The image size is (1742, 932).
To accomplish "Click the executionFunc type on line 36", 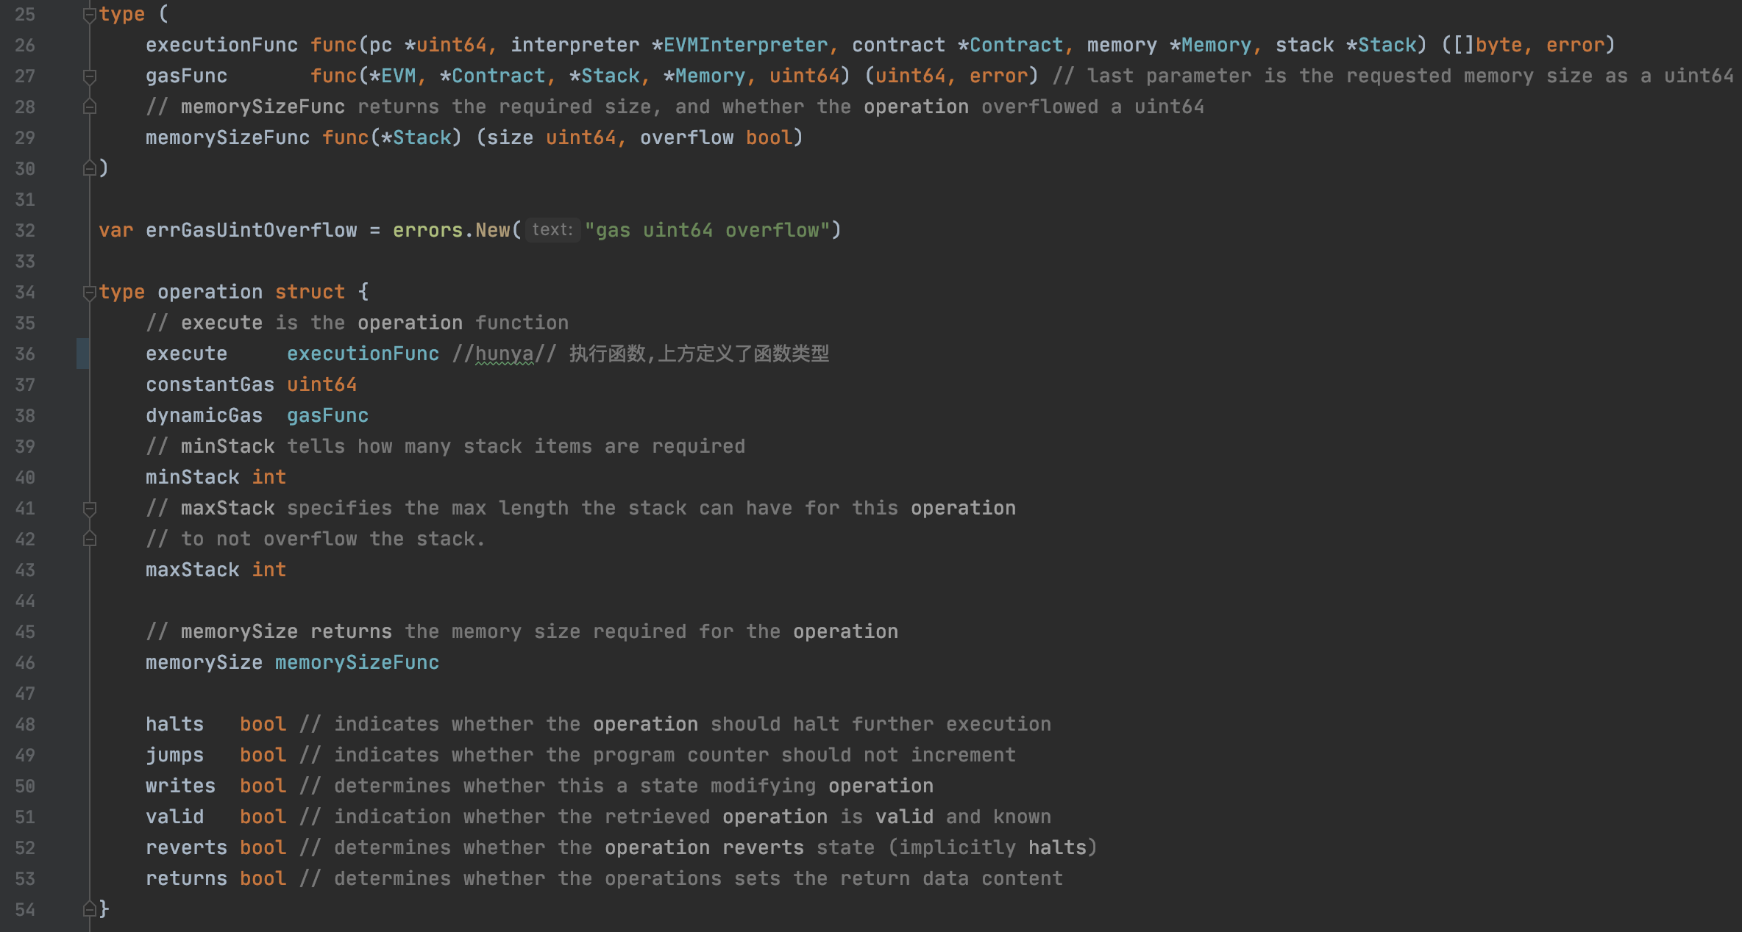I will click(363, 354).
